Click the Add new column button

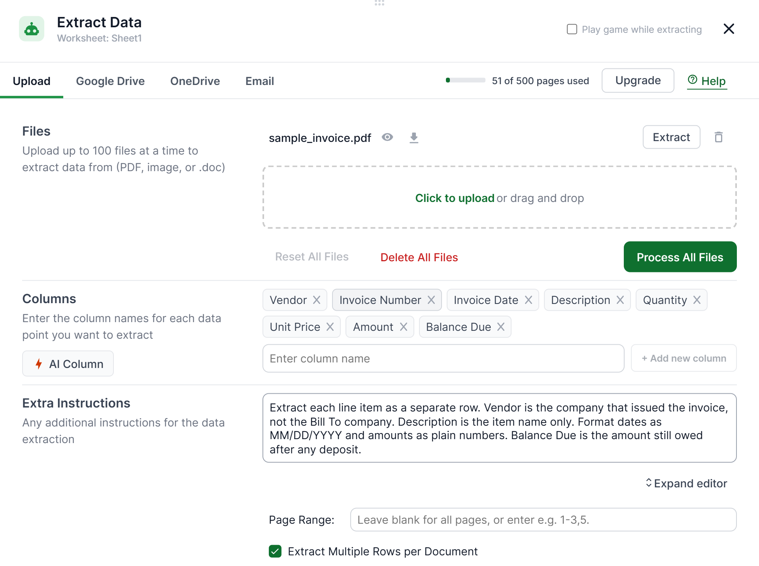(684, 358)
